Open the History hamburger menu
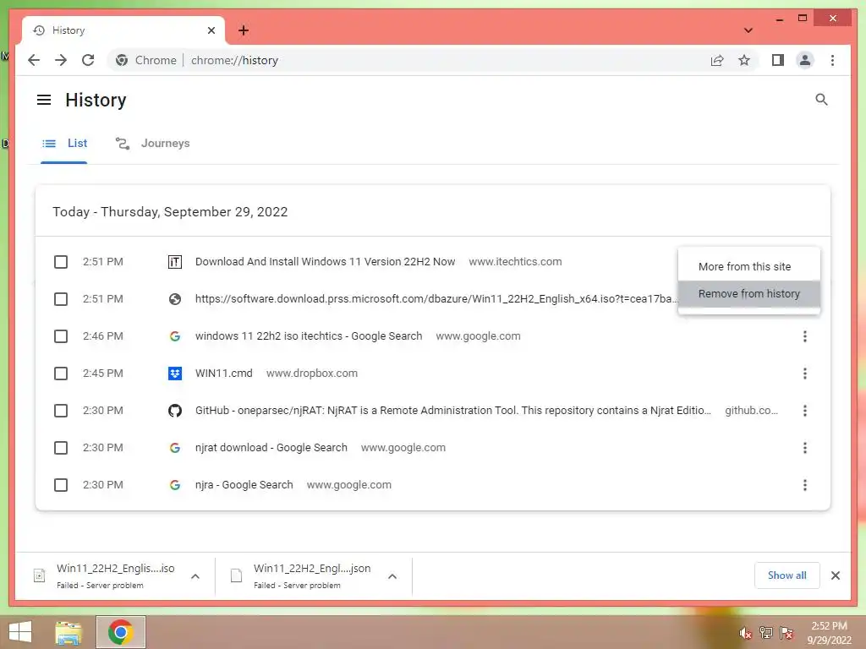The image size is (866, 649). click(44, 100)
